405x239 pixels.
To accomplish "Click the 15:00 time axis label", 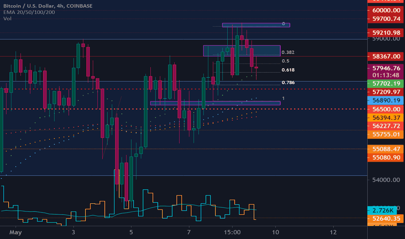I will [232, 232].
